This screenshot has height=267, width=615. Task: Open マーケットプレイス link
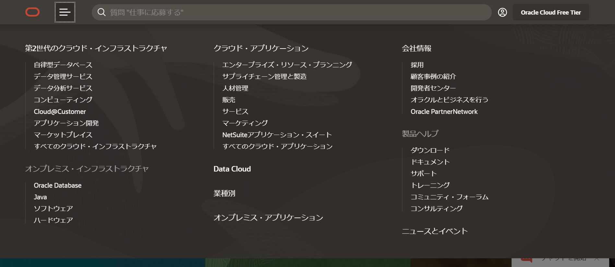point(63,135)
